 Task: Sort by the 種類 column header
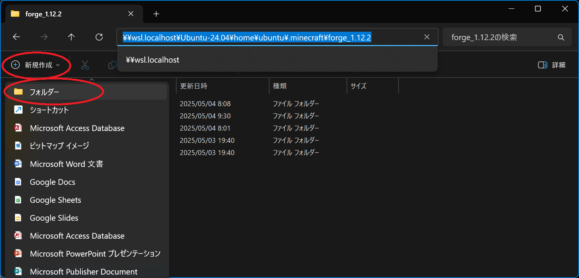[x=308, y=86]
